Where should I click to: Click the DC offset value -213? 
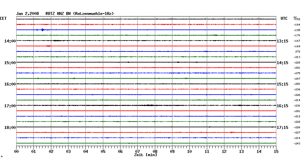coord(297,57)
